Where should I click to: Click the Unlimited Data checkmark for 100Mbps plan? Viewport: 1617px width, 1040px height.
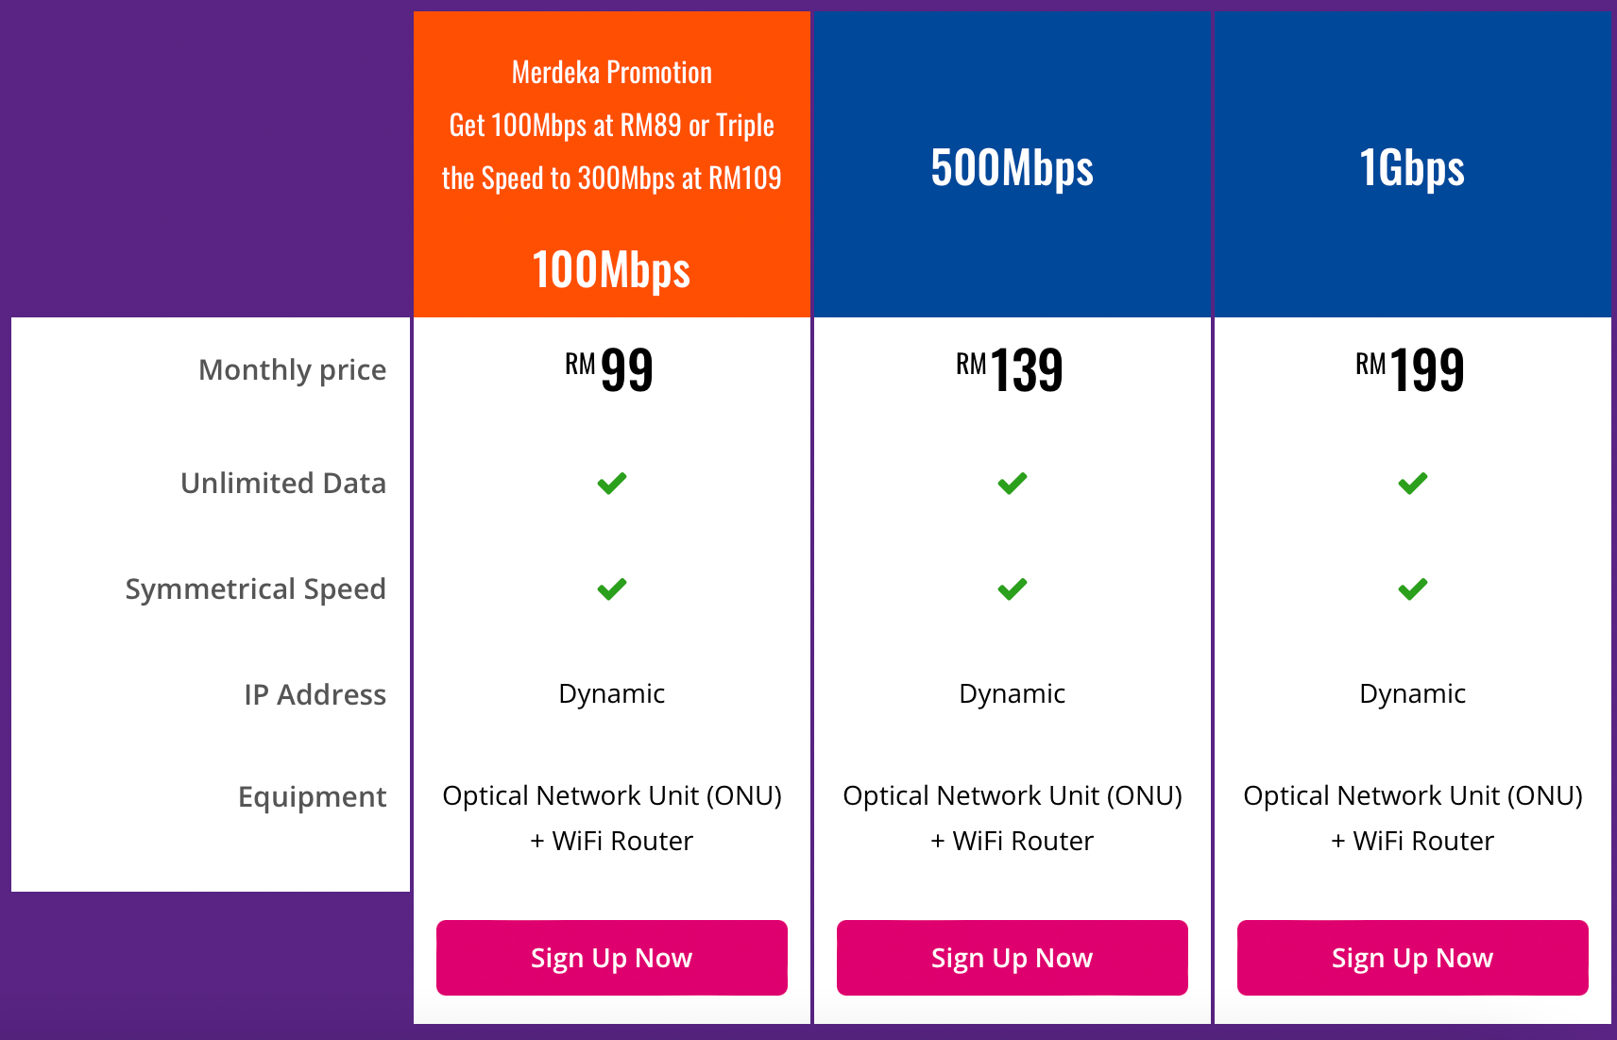pyautogui.click(x=611, y=483)
